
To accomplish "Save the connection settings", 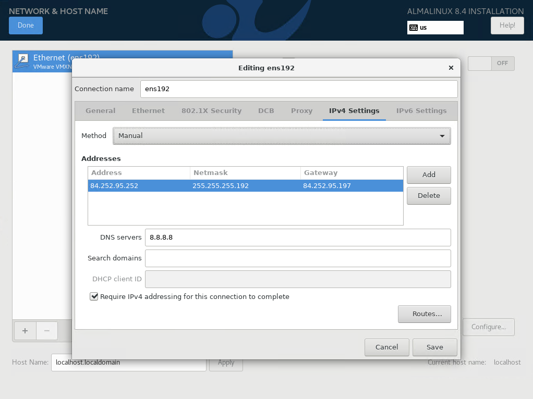I will (434, 347).
